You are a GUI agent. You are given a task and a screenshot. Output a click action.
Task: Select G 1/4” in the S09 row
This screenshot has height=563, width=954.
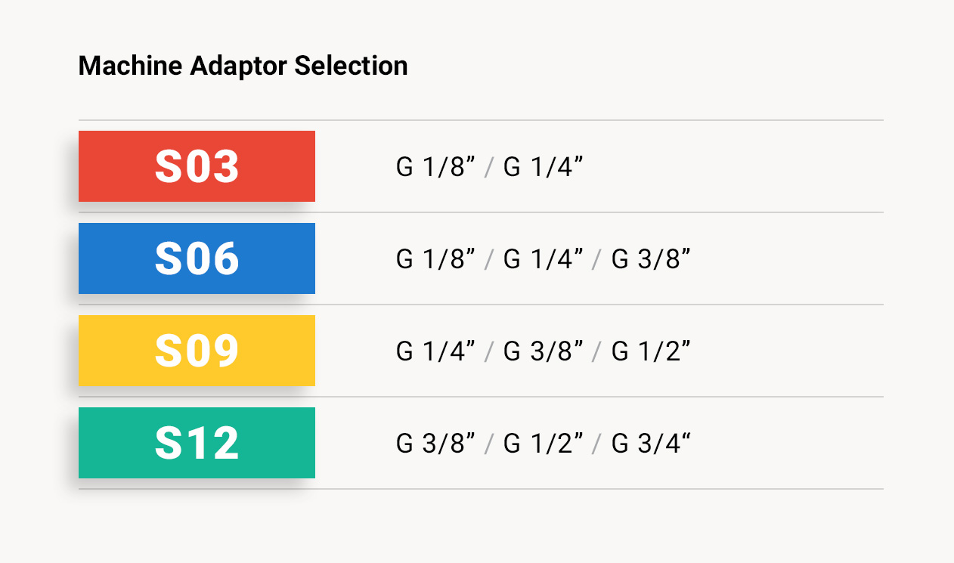(435, 351)
